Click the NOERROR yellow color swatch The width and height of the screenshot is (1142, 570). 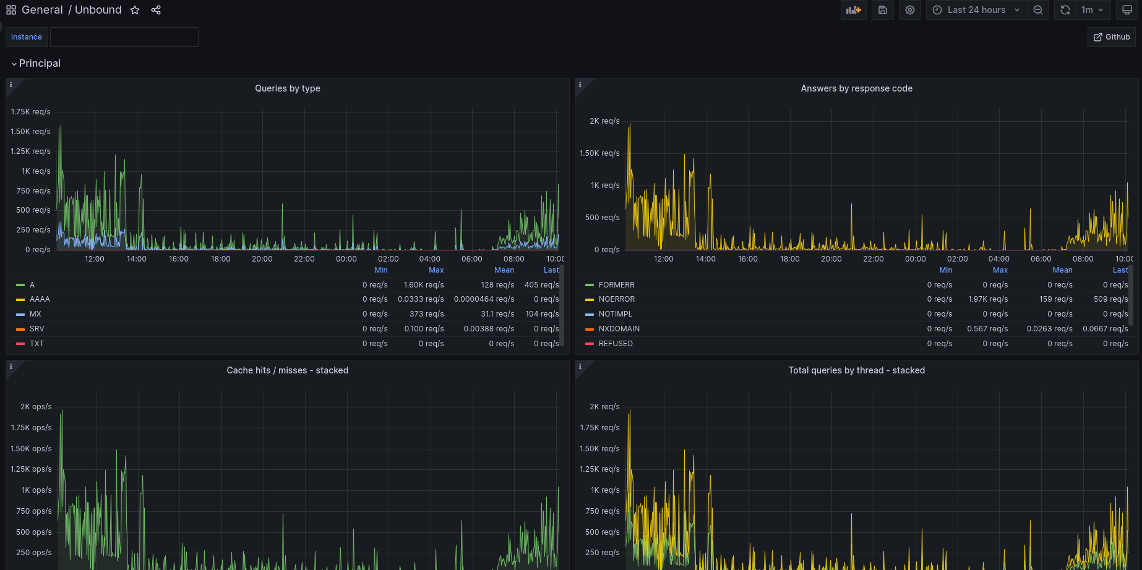(x=590, y=300)
